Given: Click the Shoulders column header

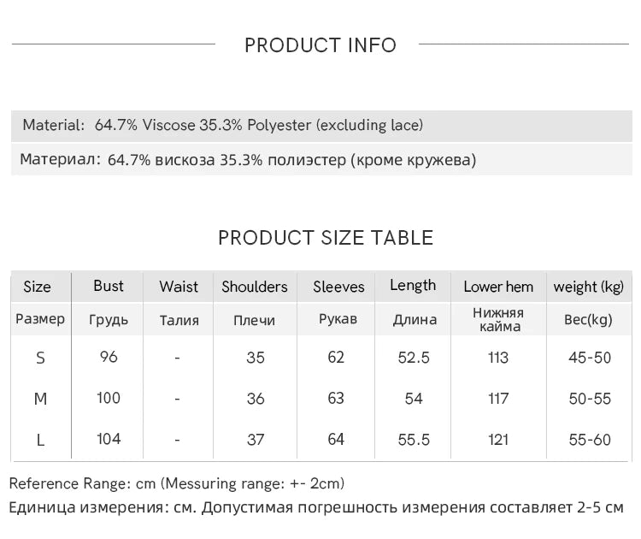Looking at the screenshot, I should coord(255,287).
